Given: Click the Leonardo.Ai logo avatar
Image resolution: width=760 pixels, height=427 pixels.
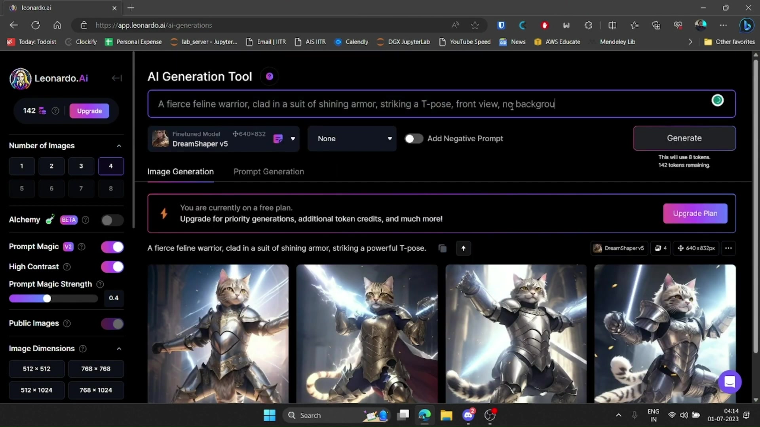Looking at the screenshot, I should point(20,78).
